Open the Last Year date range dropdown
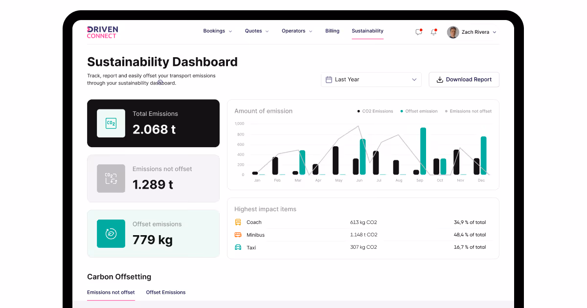The width and height of the screenshot is (587, 308). [x=371, y=79]
